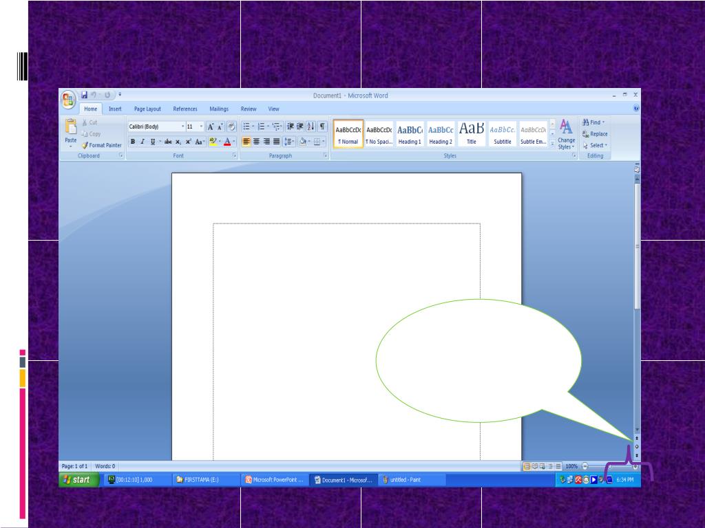Justify paragraph text

click(x=276, y=142)
